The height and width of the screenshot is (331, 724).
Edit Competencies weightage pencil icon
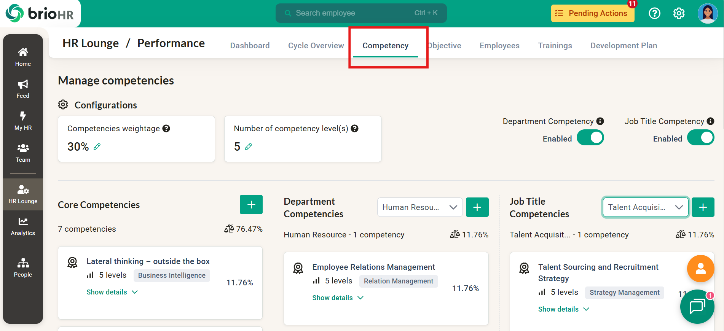[97, 146]
